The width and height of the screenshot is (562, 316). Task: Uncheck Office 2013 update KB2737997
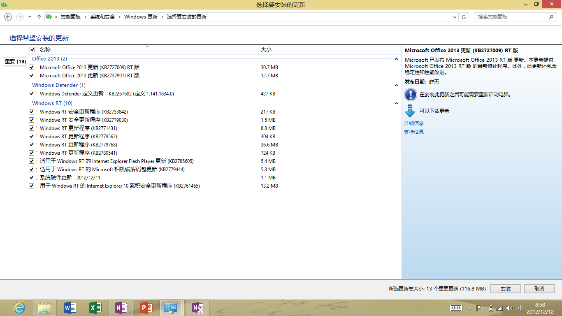pos(32,76)
